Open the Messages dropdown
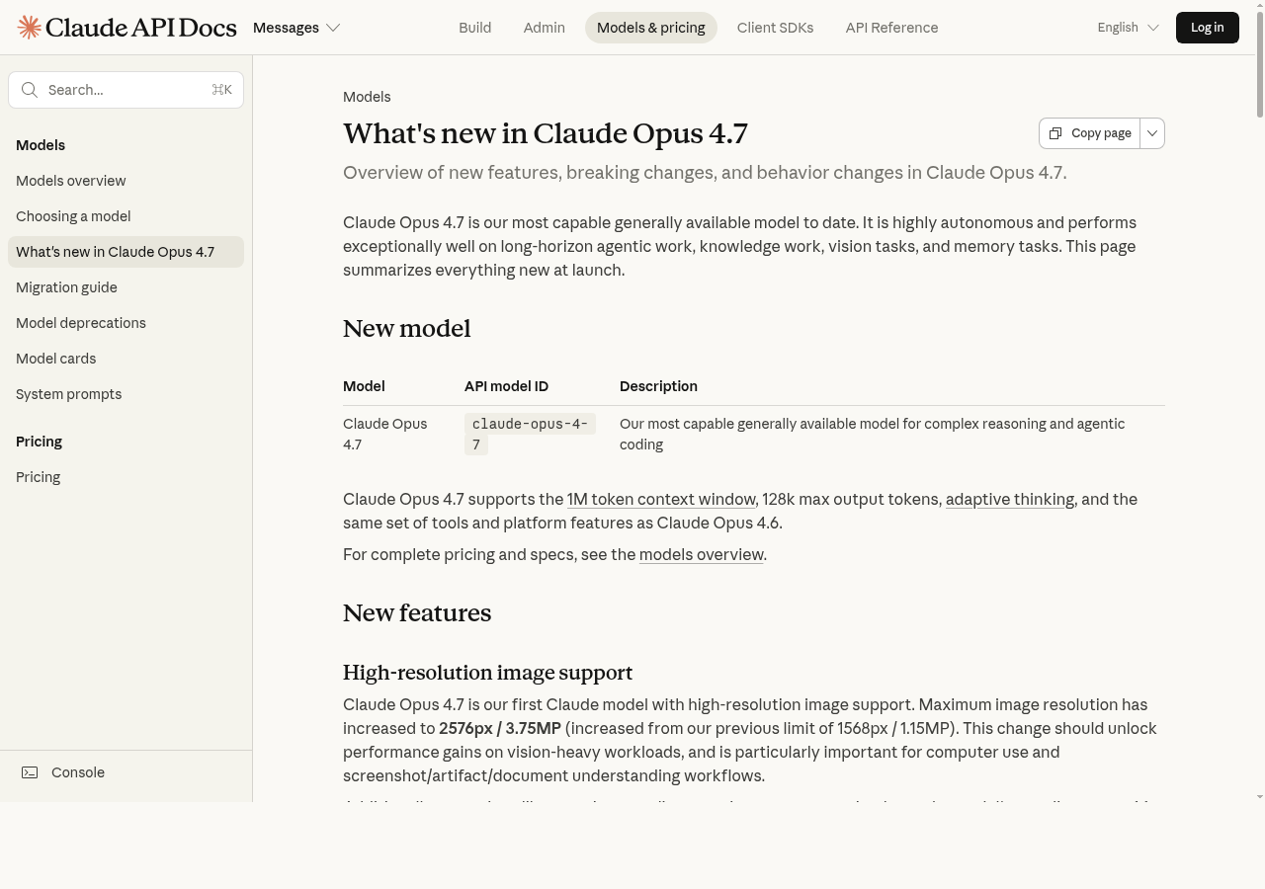Screen dimensions: 1265x889 tap(295, 27)
